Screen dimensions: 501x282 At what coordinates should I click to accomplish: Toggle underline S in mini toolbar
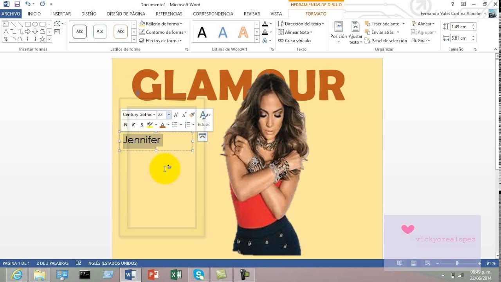coord(142,125)
